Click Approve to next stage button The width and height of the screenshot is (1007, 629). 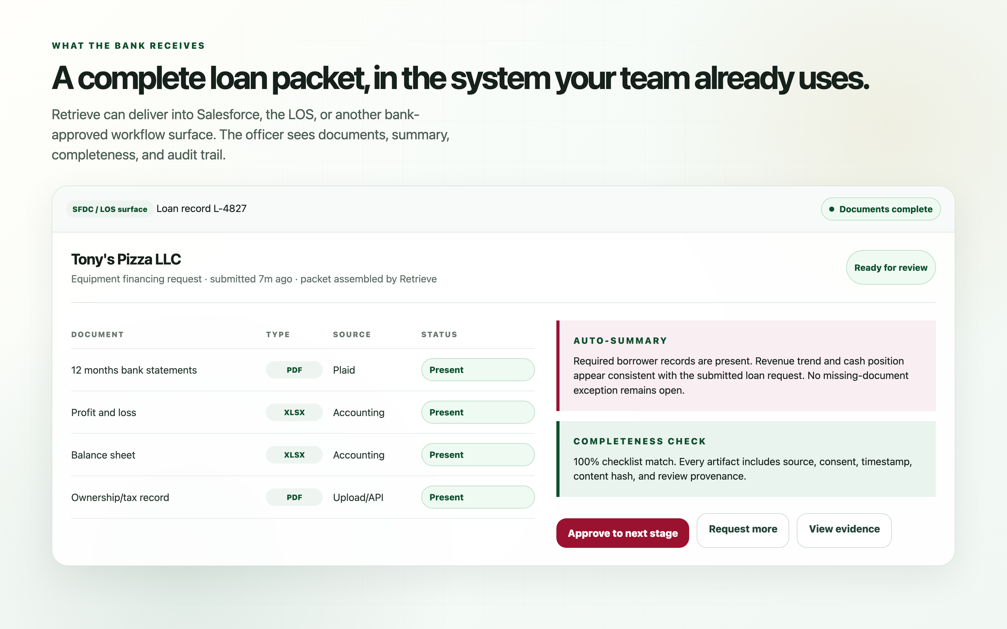pyautogui.click(x=622, y=533)
